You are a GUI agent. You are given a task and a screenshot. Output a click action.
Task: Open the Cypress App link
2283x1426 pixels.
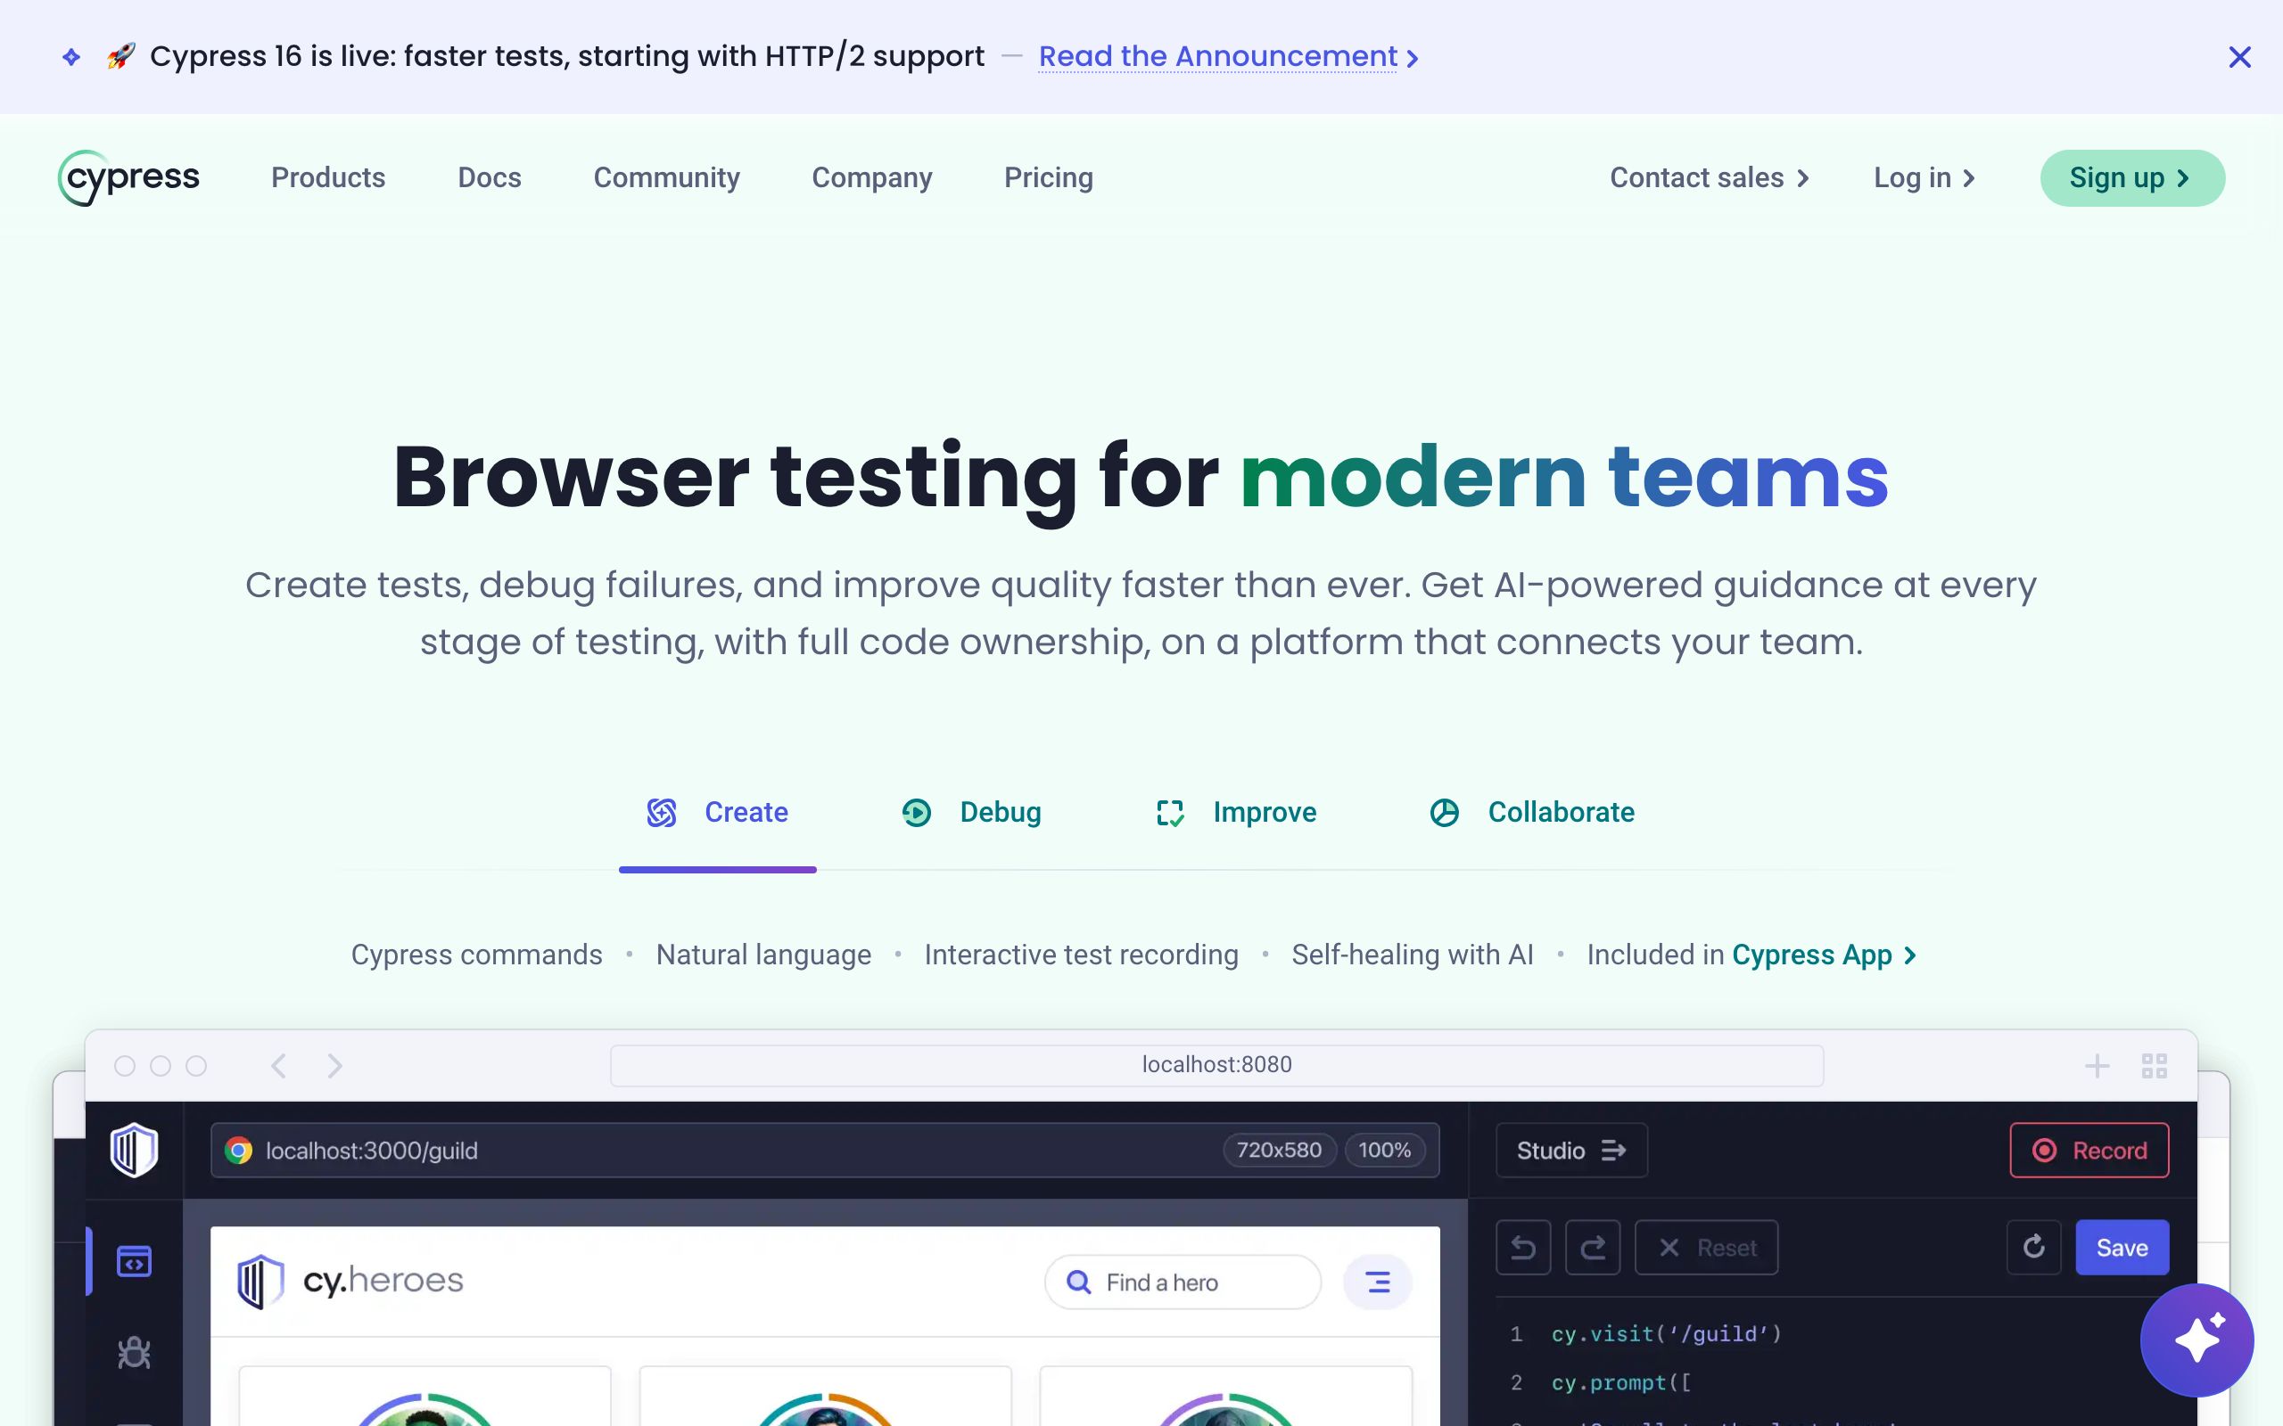(x=1825, y=955)
